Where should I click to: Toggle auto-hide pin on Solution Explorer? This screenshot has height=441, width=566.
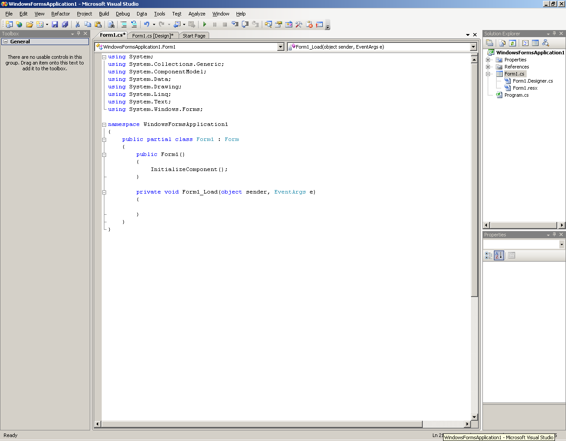point(555,34)
